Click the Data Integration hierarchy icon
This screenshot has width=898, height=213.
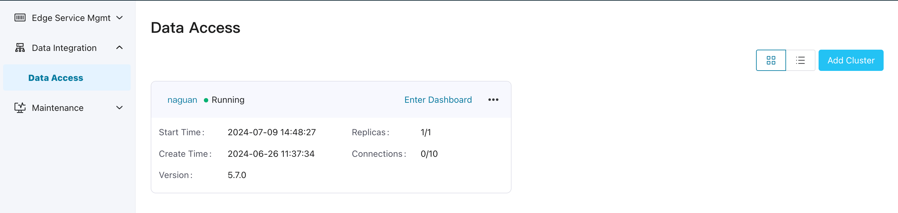20,48
